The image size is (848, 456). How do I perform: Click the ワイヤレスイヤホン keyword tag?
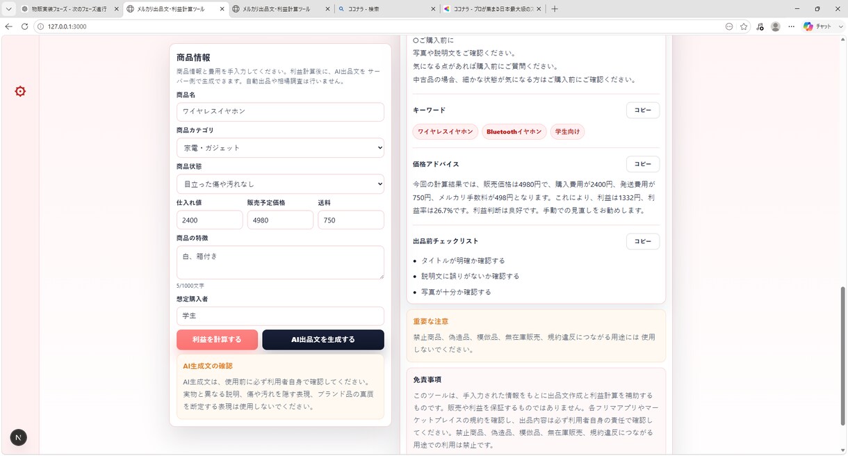pos(446,131)
